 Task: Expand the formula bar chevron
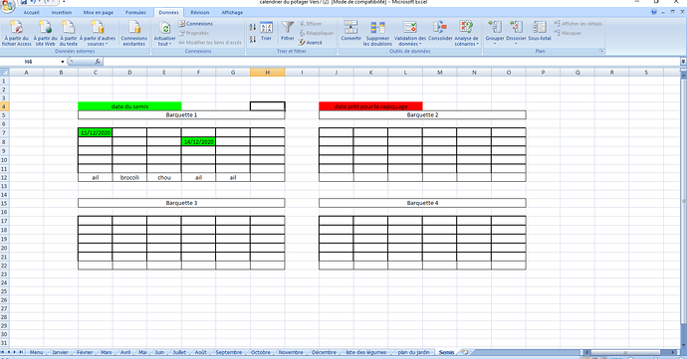[x=683, y=62]
